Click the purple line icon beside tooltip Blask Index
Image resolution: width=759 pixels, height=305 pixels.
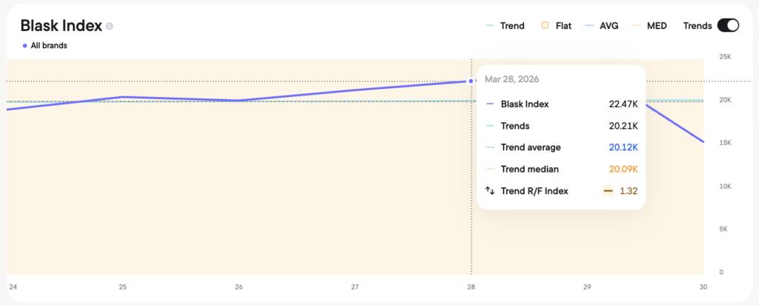[x=490, y=104]
